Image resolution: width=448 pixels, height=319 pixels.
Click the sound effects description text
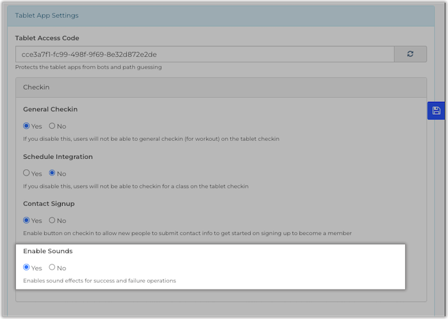(99, 281)
